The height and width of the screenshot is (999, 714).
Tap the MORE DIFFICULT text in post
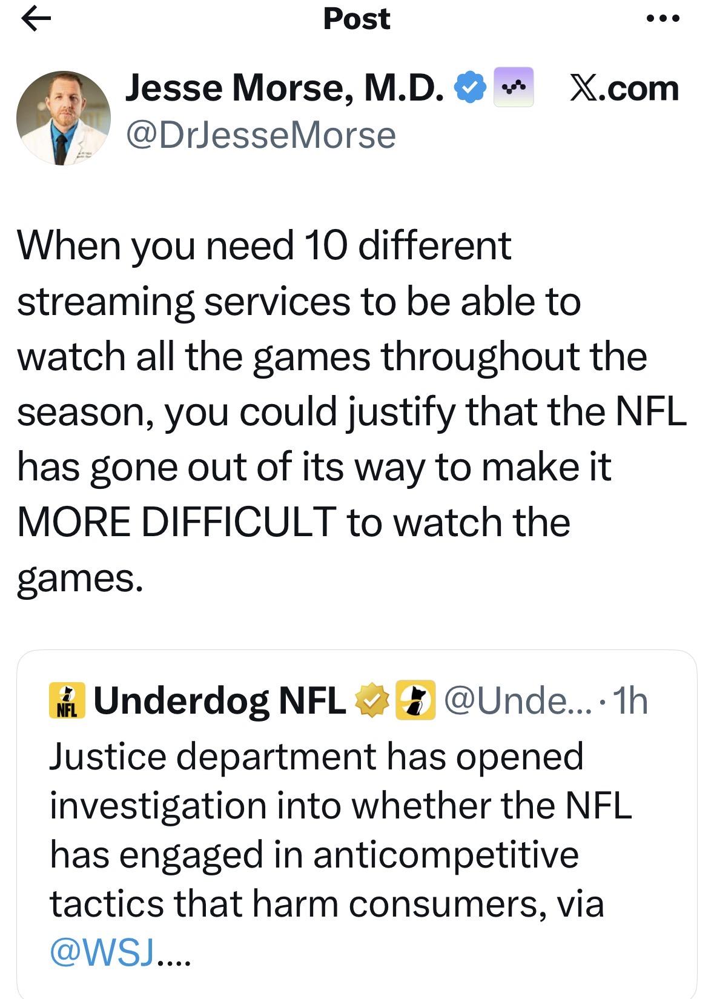pos(177,522)
